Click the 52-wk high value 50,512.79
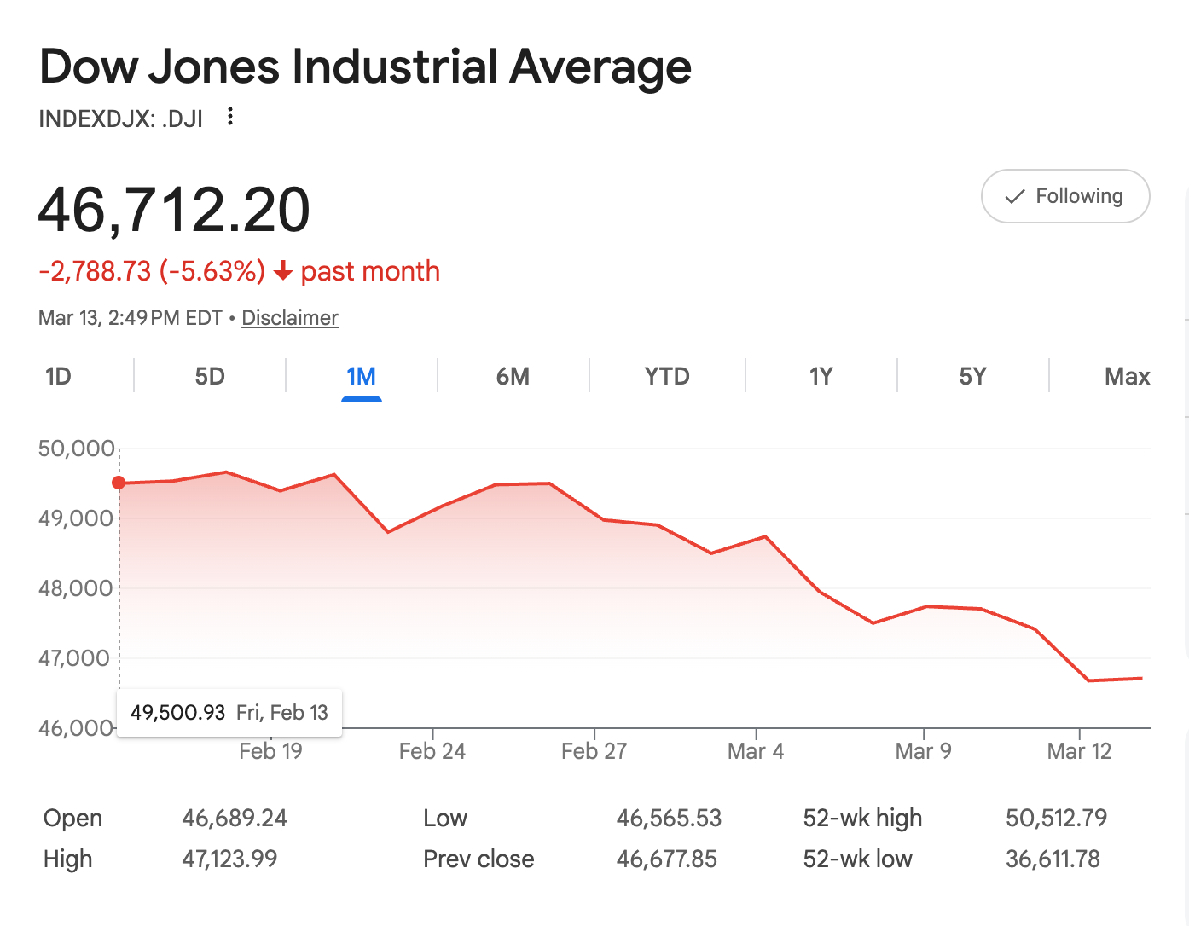This screenshot has width=1189, height=926. click(1056, 819)
